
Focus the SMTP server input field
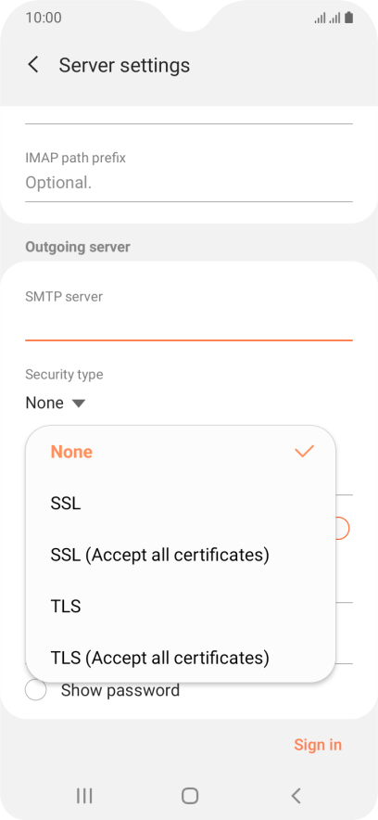coord(189,325)
